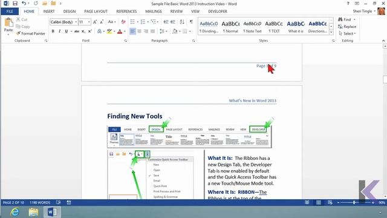Open the proofing errors status icon
387x218 pixels.
[x=58, y=202]
